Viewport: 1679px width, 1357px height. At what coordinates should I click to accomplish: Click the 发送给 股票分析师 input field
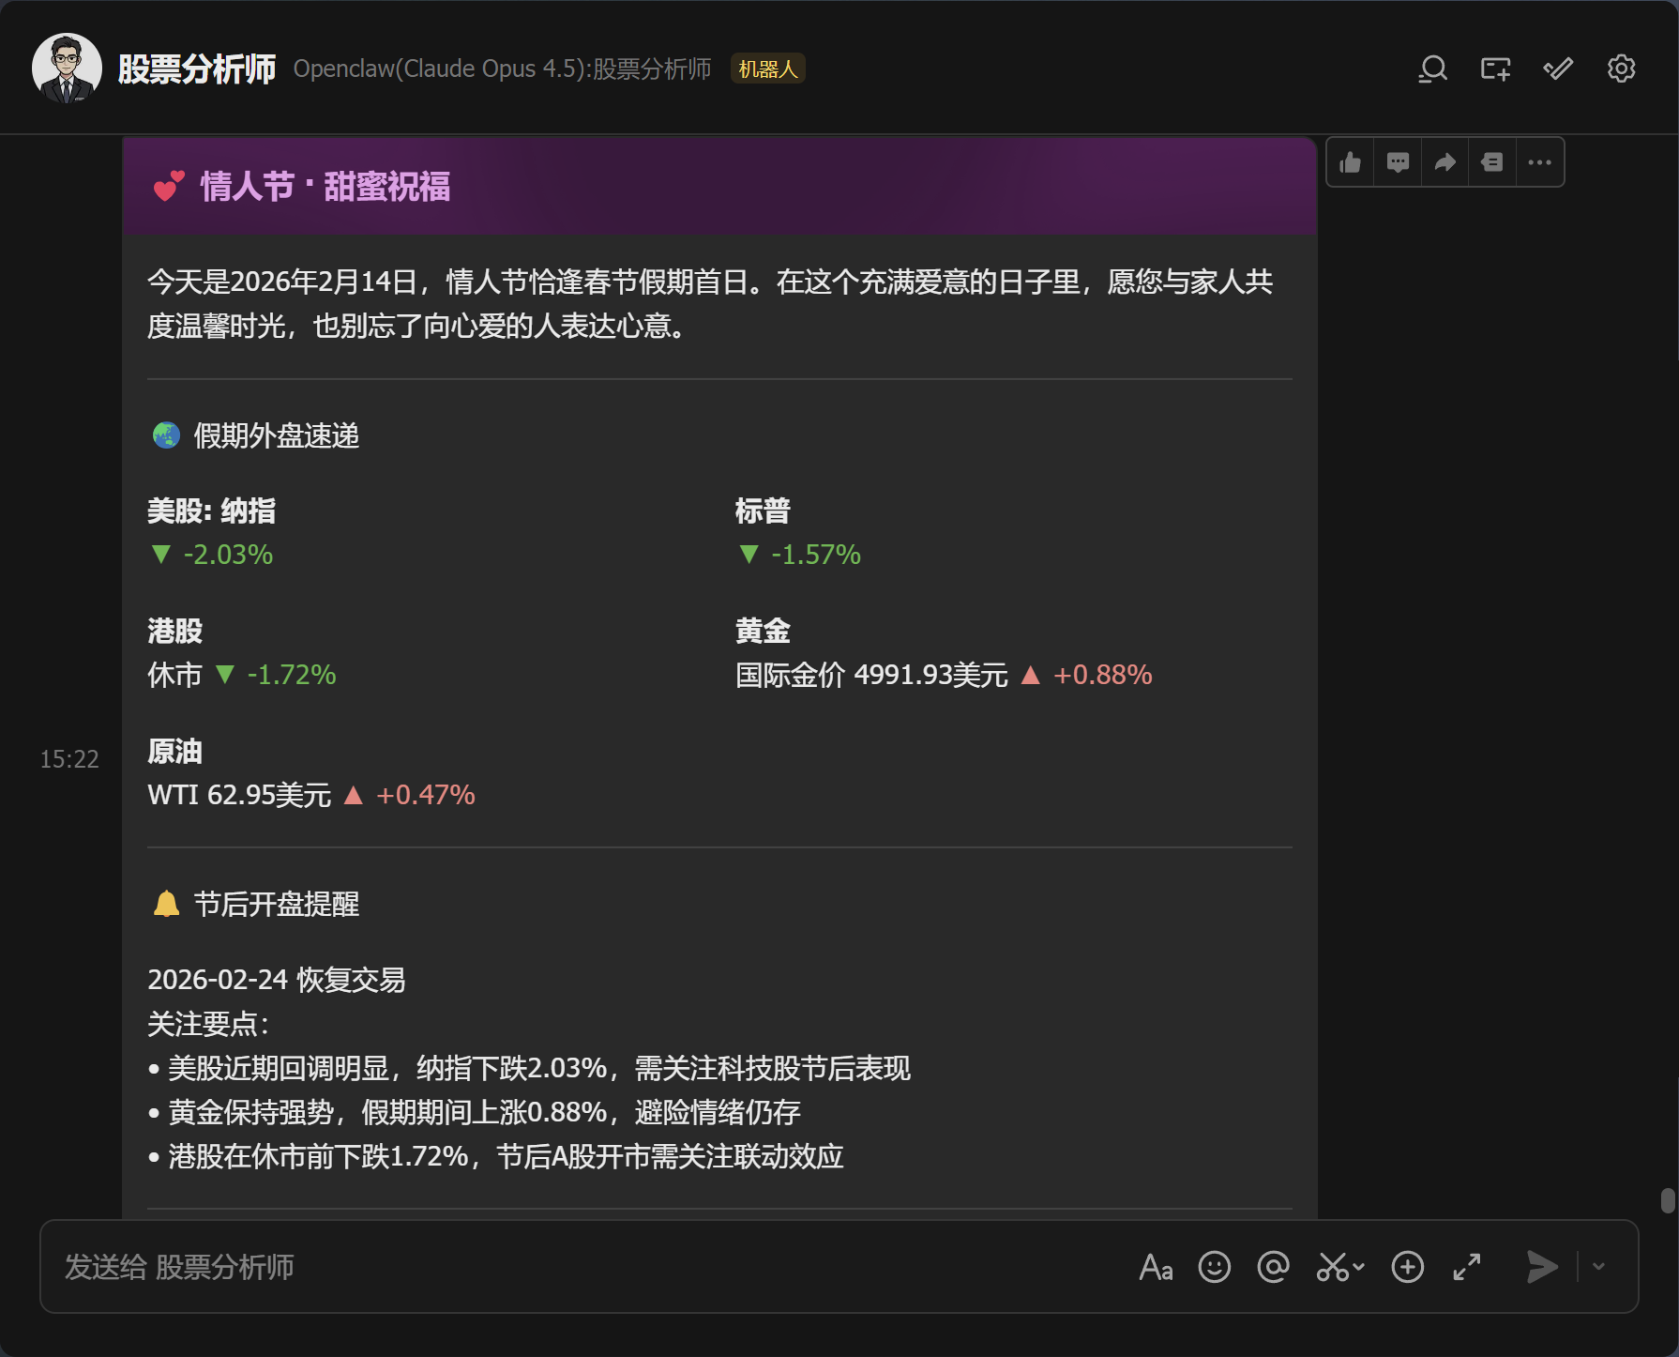tap(563, 1267)
